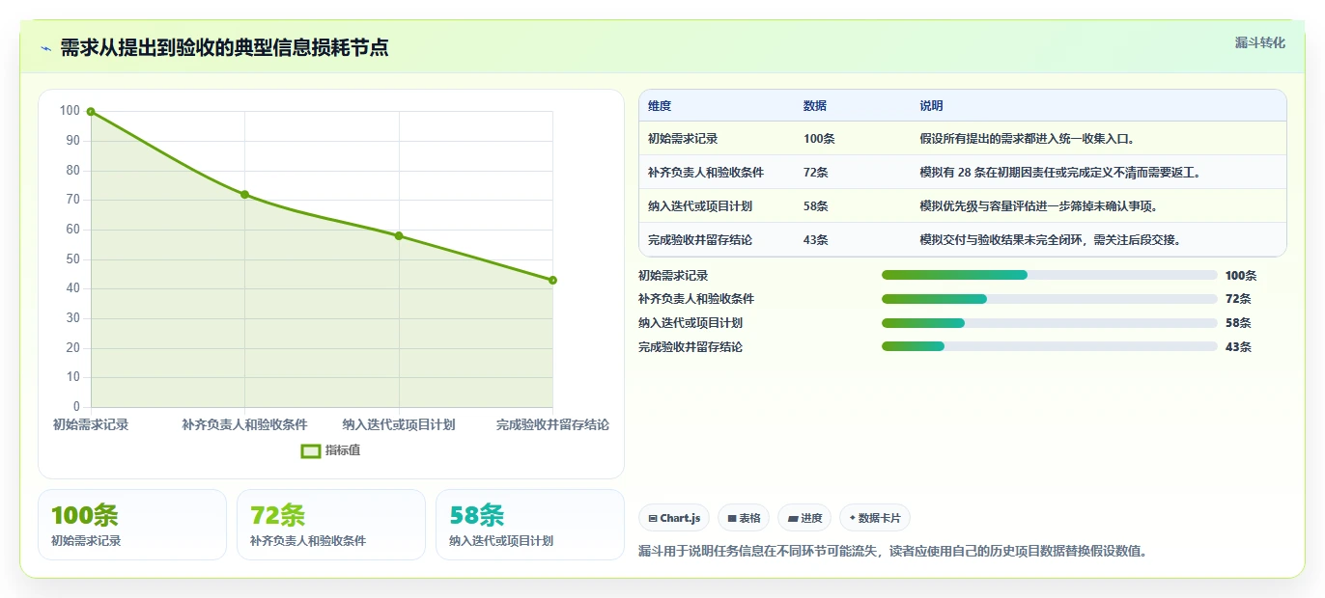The image size is (1325, 598).
Task: Click the 100条 table cell
Action: click(x=819, y=139)
